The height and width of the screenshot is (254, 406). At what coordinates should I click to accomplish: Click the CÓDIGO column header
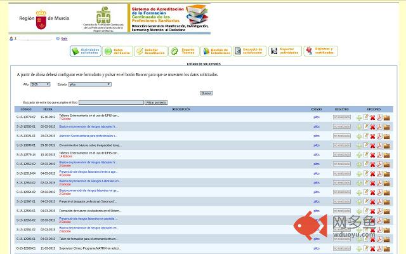(26, 109)
